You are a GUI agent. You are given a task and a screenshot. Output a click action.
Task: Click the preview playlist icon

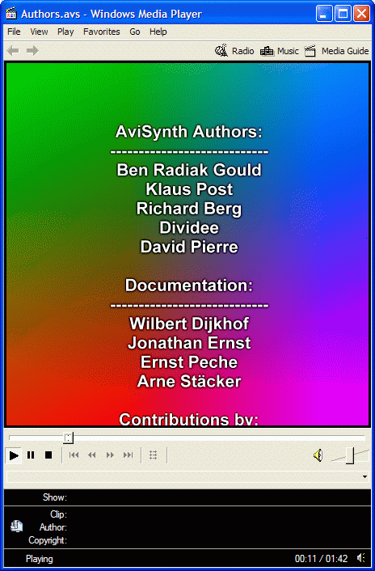153,455
